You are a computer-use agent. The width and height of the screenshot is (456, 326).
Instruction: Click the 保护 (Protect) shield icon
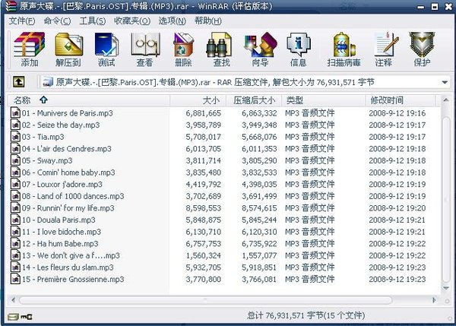pos(423,49)
